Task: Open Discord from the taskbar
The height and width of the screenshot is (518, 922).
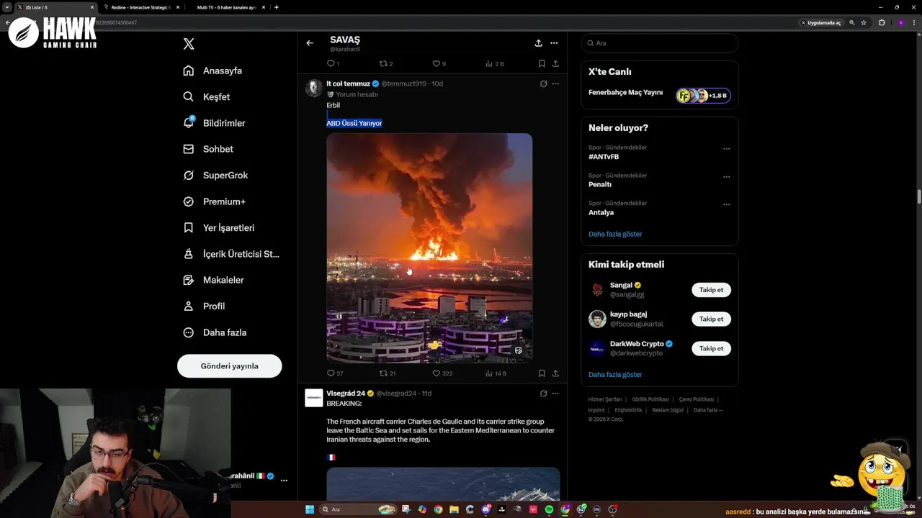Action: (486, 509)
